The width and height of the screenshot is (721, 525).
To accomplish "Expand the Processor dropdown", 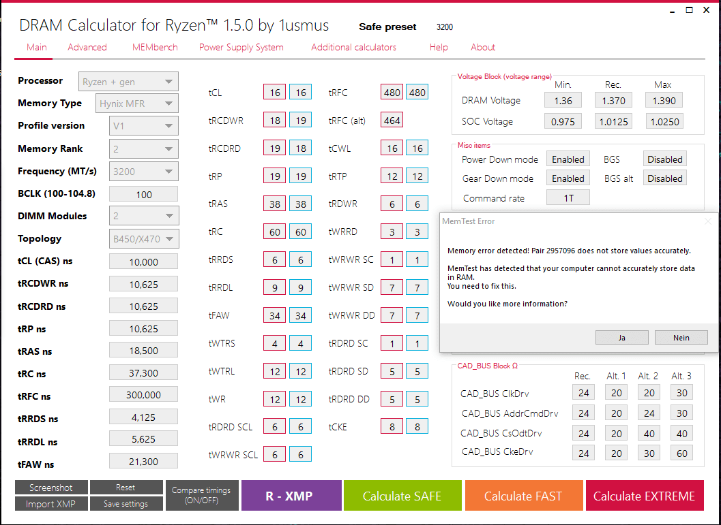I will [x=128, y=82].
